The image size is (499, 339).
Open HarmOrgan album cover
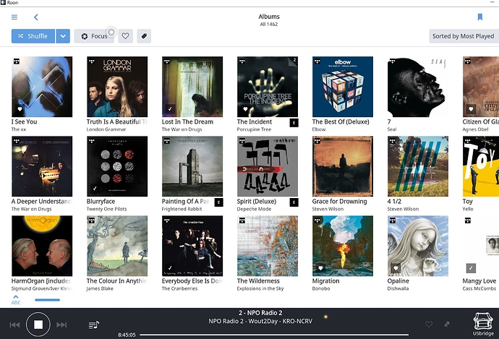pos(42,246)
